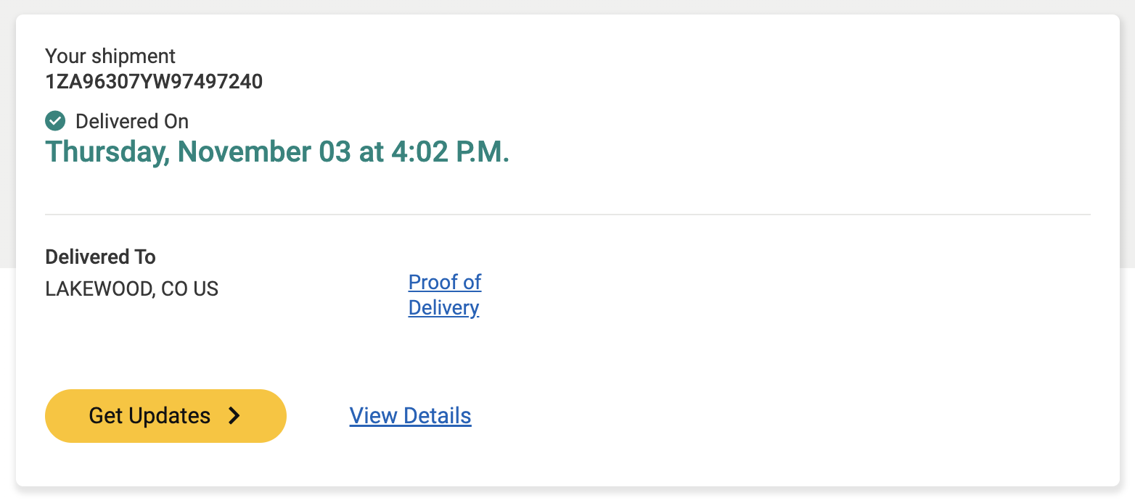The height and width of the screenshot is (503, 1135).
Task: Click the horizontal divider line in card
Action: tap(567, 215)
